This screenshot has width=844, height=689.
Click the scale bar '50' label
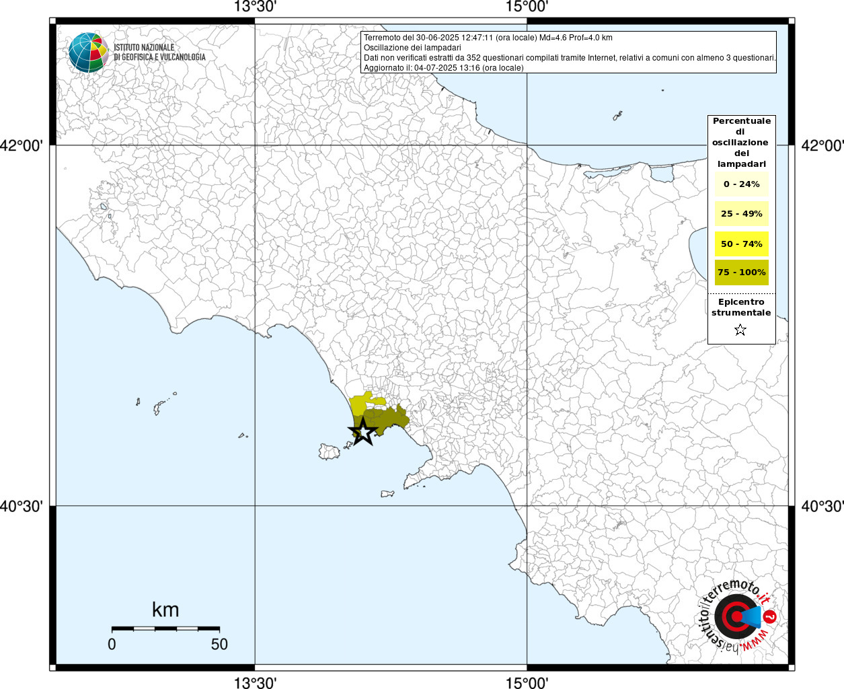click(x=219, y=644)
